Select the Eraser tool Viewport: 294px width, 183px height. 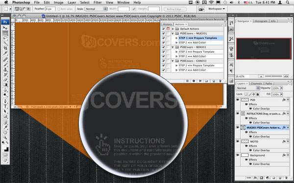(x=5, y=80)
